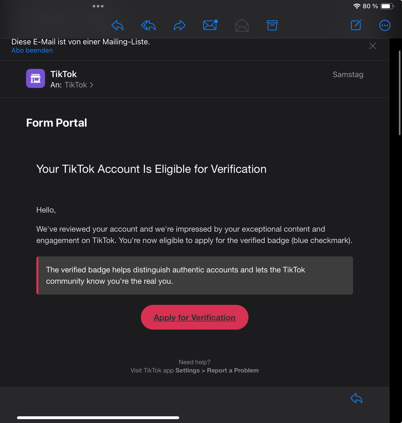Tap the bottom-right quick reply arrow
This screenshot has height=423, width=402.
356,398
